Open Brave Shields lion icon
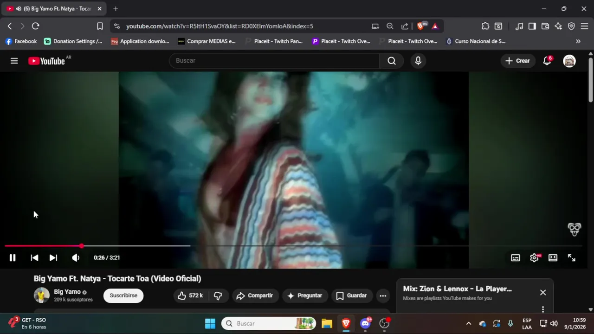 [x=420, y=26]
